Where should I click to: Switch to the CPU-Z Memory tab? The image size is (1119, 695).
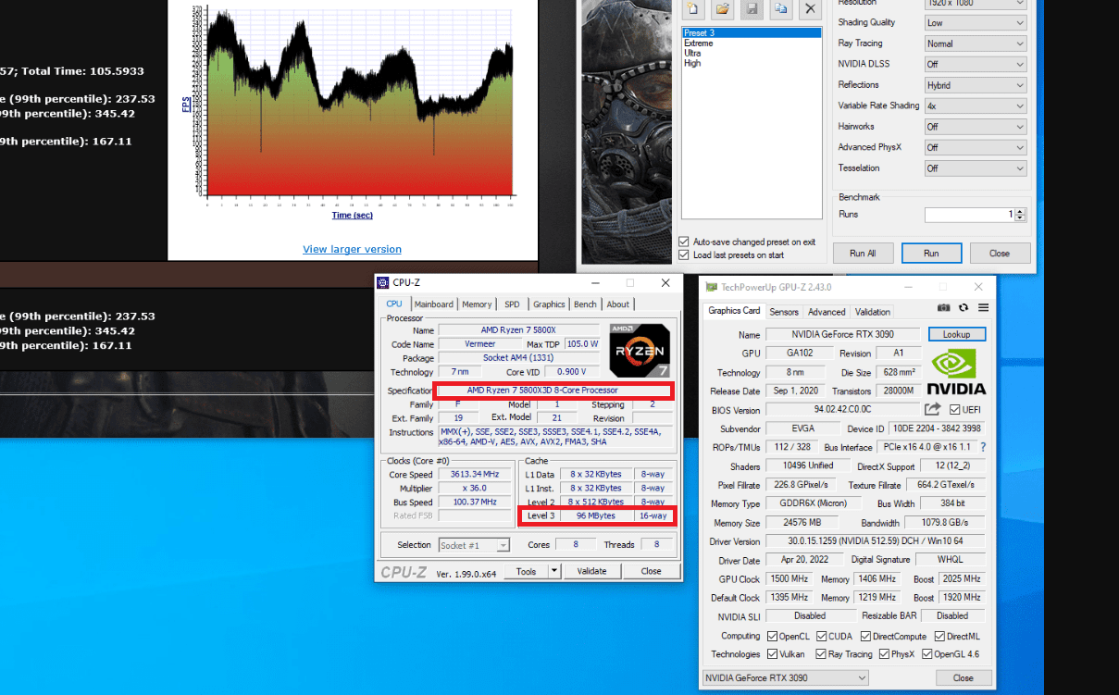click(477, 304)
